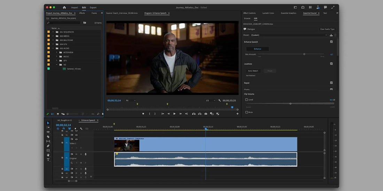Toggle Enhance Speech checkbox
The width and height of the screenshot is (383, 191).
[331, 42]
